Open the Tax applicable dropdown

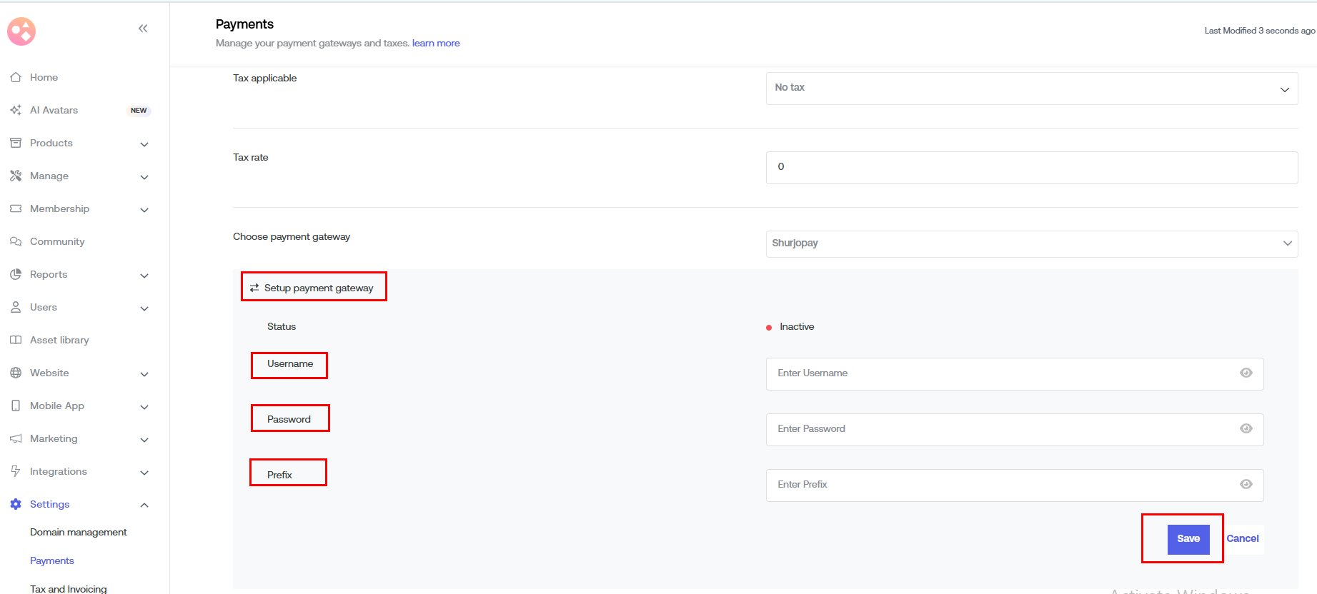click(1031, 88)
